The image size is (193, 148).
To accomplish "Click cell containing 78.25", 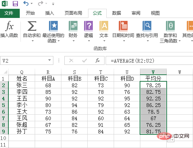I will (154, 85).
